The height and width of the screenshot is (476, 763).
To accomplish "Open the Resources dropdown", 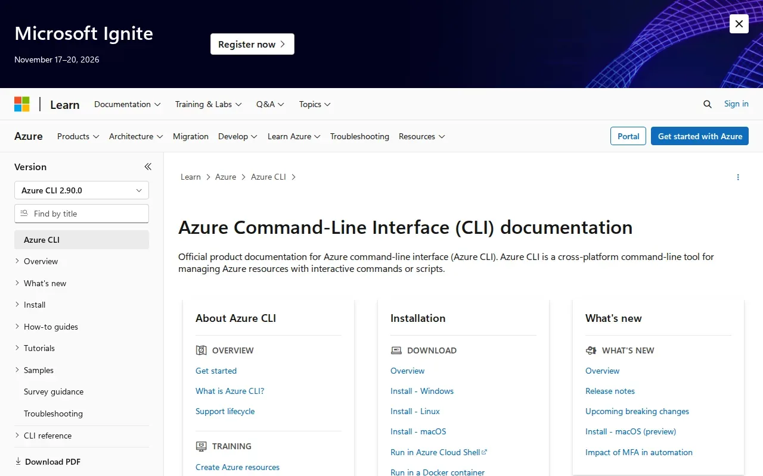I will click(x=422, y=136).
